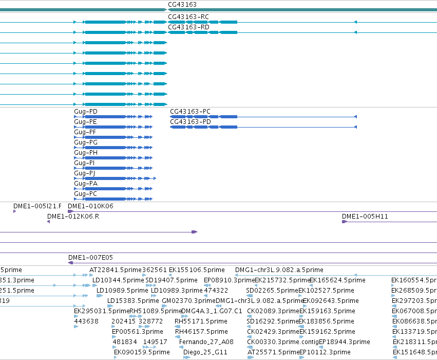
Task: Click the Gug-PE protein feature label
Action: click(85, 122)
